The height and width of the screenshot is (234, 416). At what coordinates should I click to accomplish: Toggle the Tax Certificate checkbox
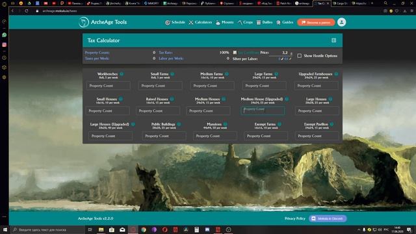tap(235, 53)
